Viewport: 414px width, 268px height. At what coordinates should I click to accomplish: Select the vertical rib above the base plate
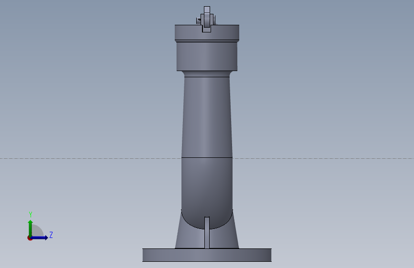coord(207,233)
